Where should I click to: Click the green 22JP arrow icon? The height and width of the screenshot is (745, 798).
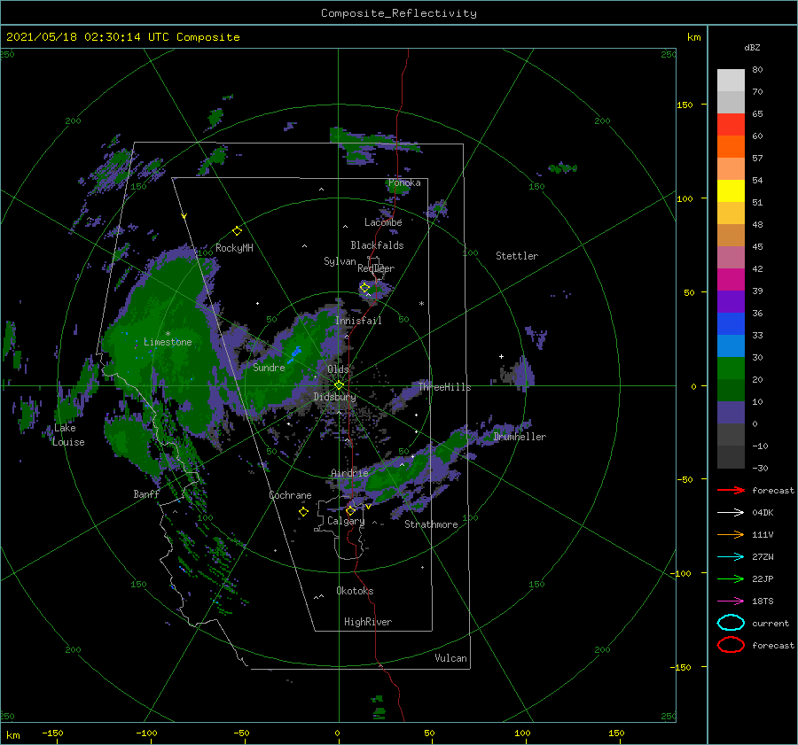[731, 578]
